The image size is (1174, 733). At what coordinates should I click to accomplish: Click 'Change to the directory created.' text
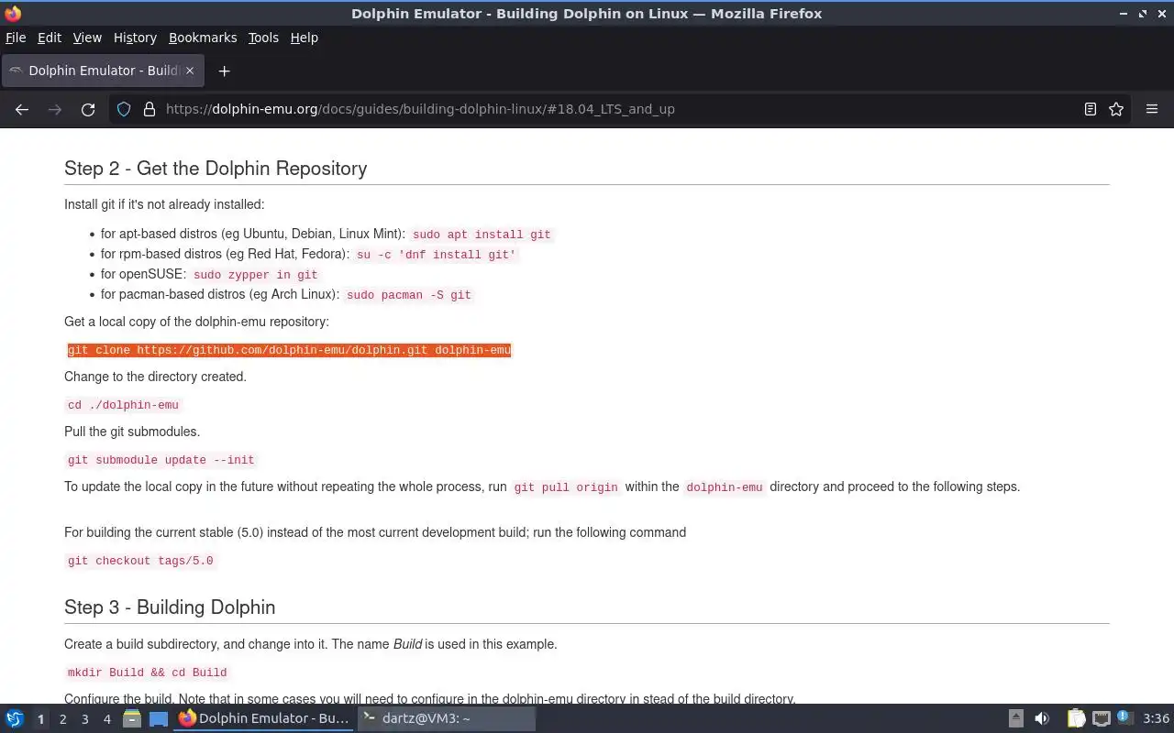click(155, 377)
